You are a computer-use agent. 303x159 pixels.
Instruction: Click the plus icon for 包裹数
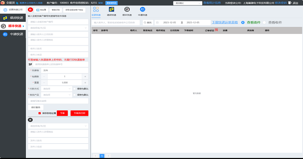point(85,76)
